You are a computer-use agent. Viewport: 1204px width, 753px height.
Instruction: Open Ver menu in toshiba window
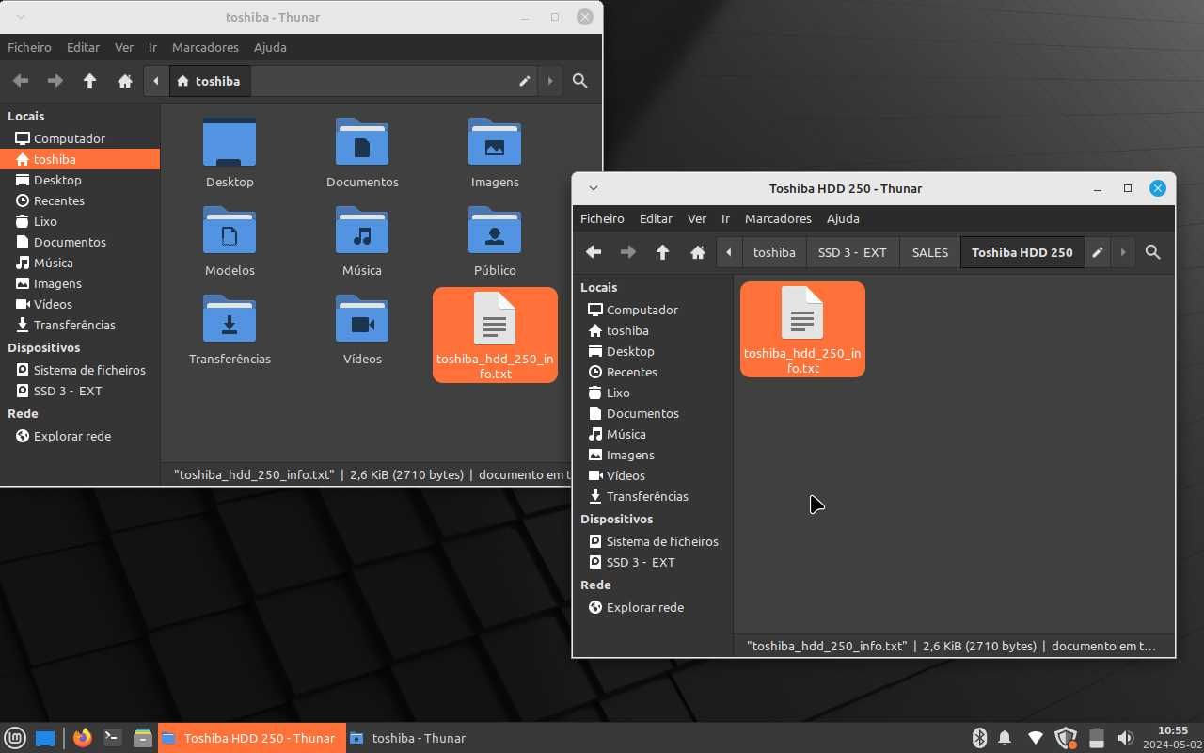(x=124, y=47)
